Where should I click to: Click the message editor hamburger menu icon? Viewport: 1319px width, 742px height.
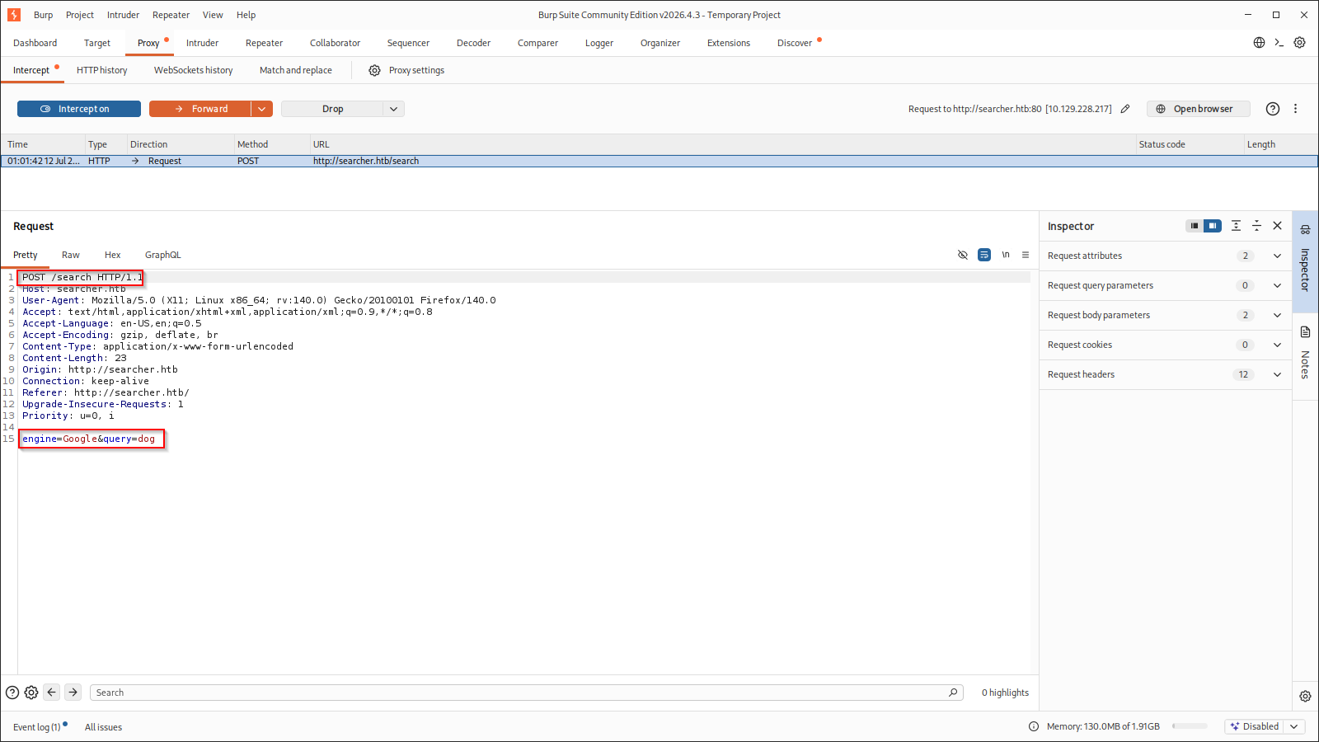pyautogui.click(x=1026, y=255)
